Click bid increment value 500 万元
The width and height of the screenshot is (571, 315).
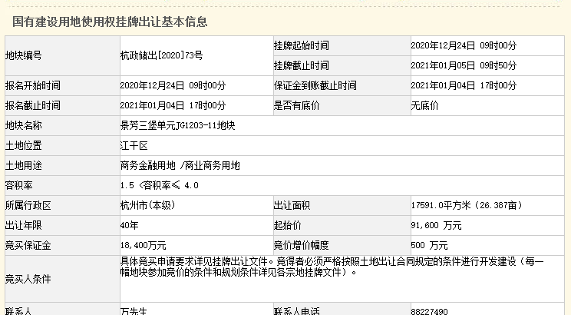tap(429, 245)
